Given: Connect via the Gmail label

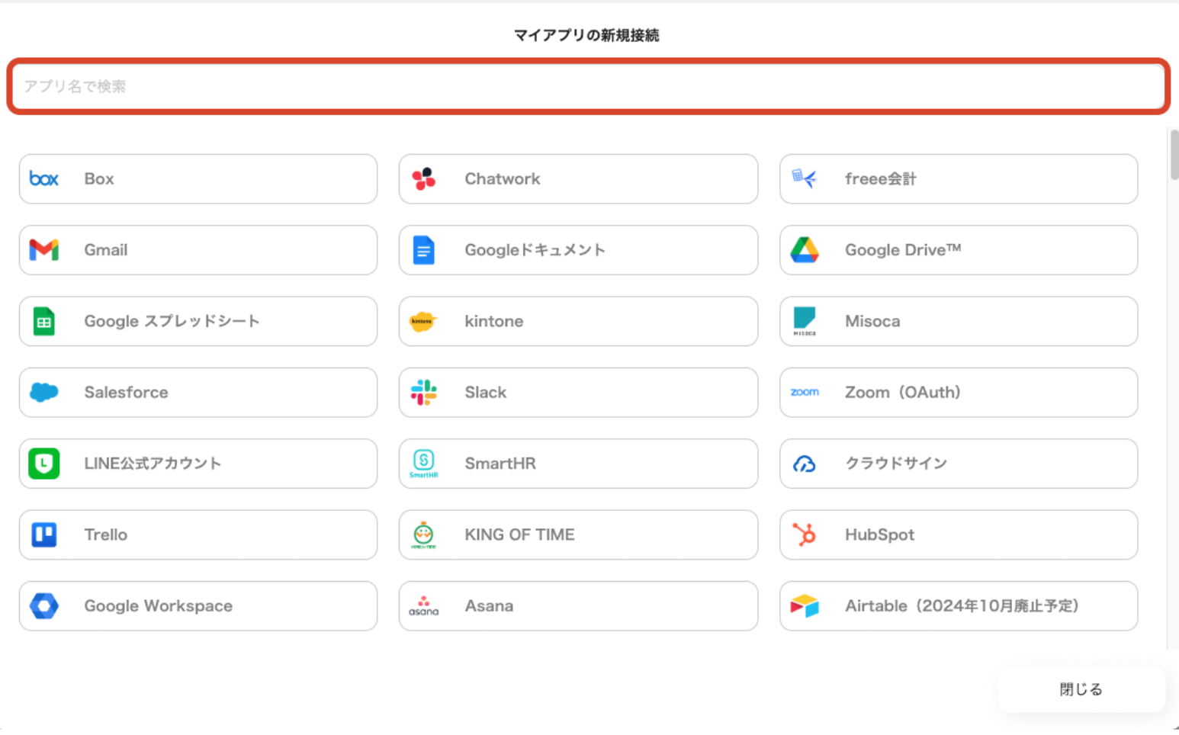Looking at the screenshot, I should pyautogui.click(x=106, y=250).
